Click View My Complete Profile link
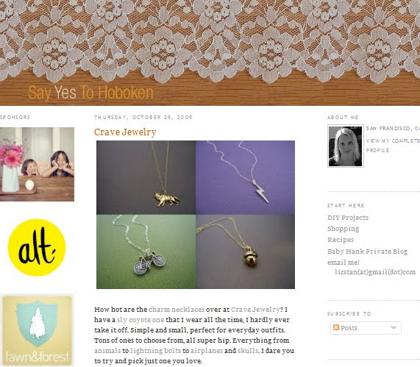 click(393, 146)
